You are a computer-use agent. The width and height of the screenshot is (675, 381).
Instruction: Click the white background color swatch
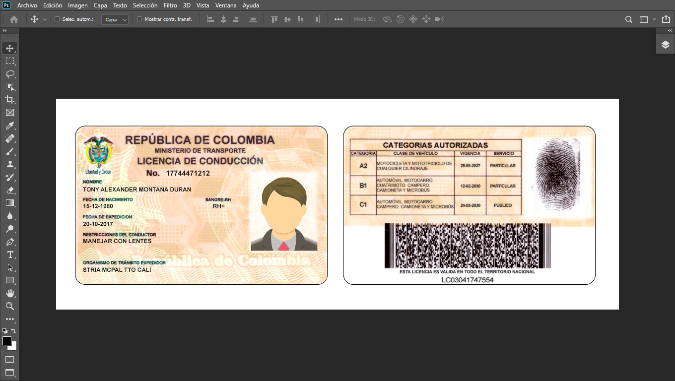coord(13,347)
